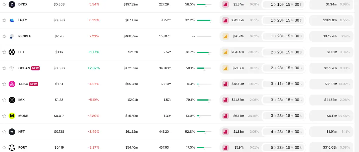
Task: Click the HFT token logo icon
Action: click(x=12, y=132)
